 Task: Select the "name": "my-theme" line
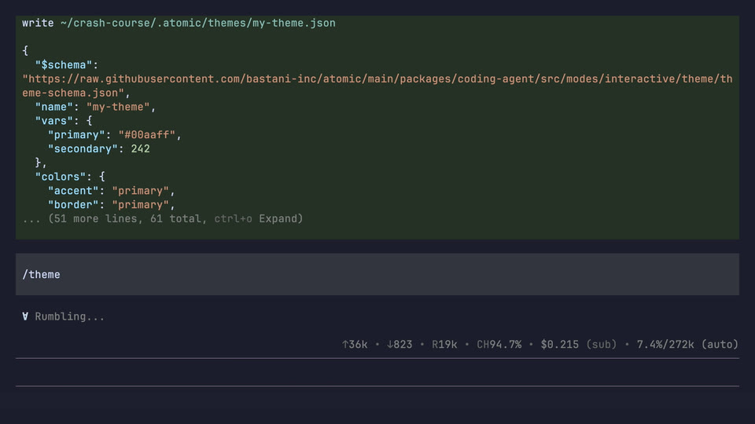pyautogui.click(x=95, y=107)
